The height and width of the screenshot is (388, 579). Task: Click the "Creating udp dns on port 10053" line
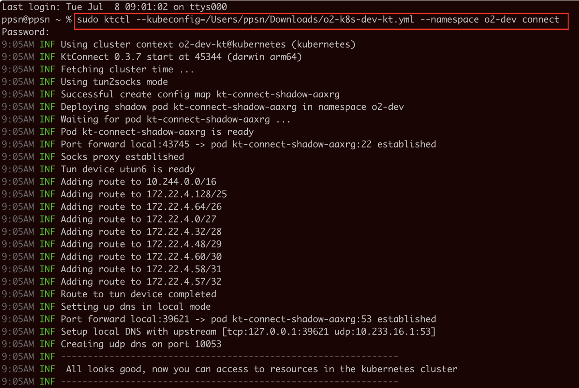coord(141,344)
